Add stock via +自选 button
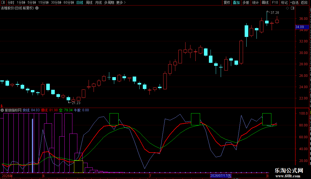 click(x=294, y=2)
